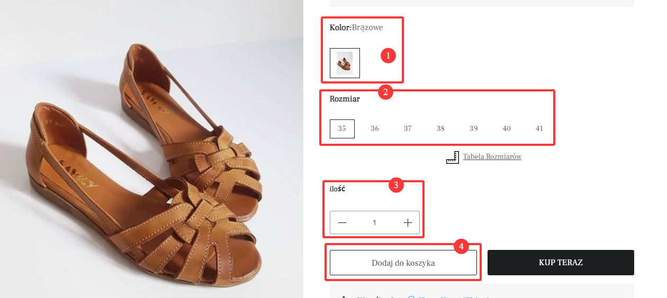Pick shoe size 39
This screenshot has width=667, height=298.
[474, 129]
